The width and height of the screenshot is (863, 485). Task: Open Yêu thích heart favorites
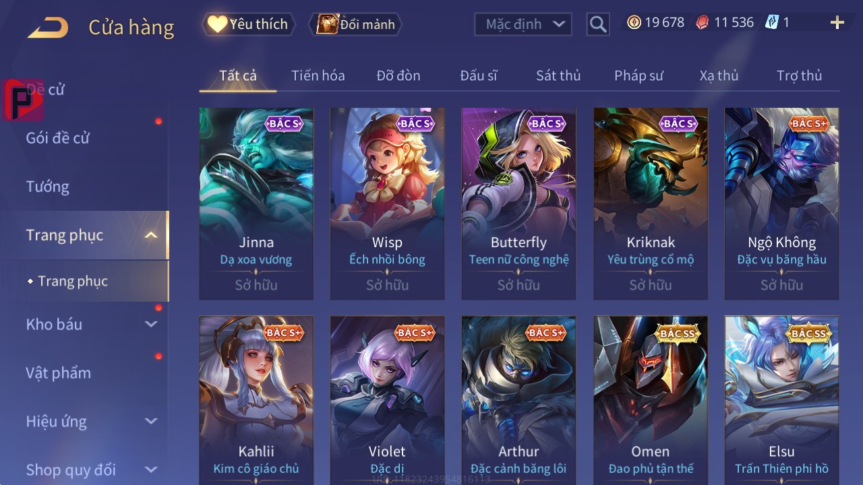(x=248, y=24)
